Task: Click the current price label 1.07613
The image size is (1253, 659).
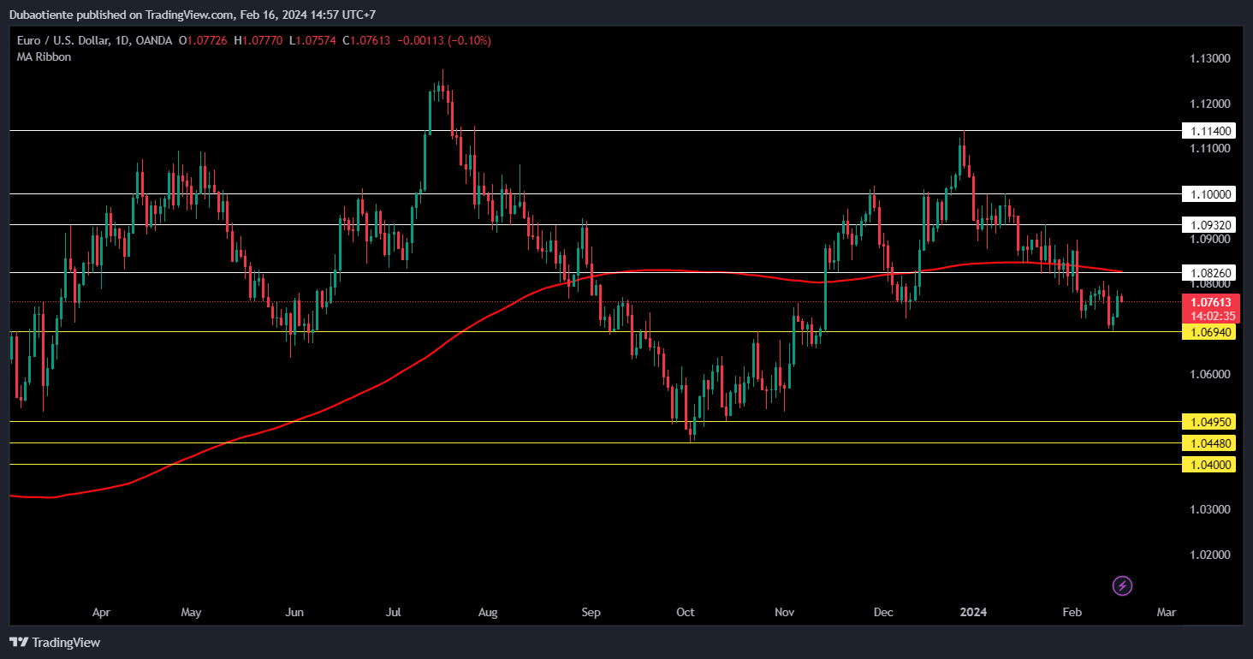Action: pyautogui.click(x=1210, y=302)
